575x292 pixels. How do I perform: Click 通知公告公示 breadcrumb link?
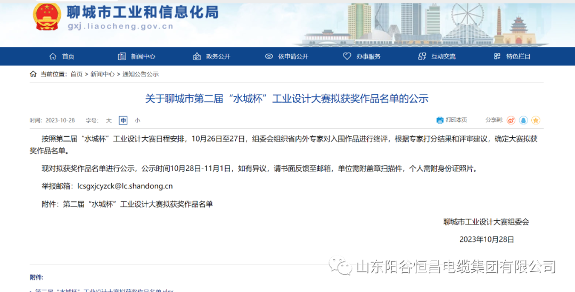click(x=141, y=74)
